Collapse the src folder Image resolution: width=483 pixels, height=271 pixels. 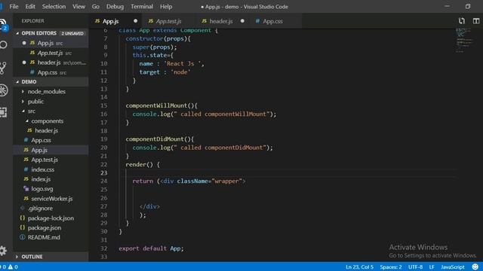coord(23,111)
